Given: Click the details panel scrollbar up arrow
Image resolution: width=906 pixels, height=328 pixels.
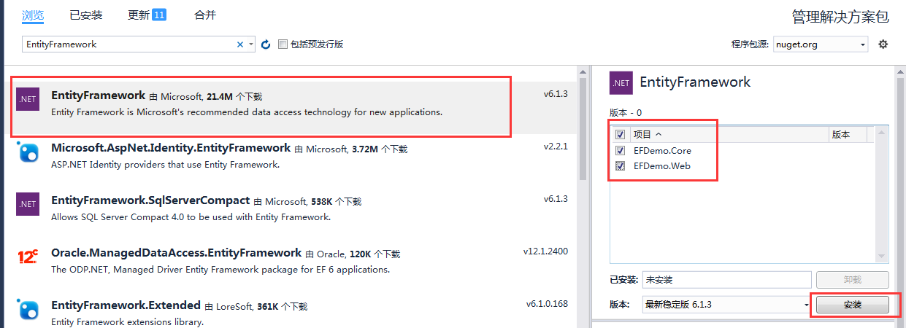Looking at the screenshot, I should click(x=899, y=71).
